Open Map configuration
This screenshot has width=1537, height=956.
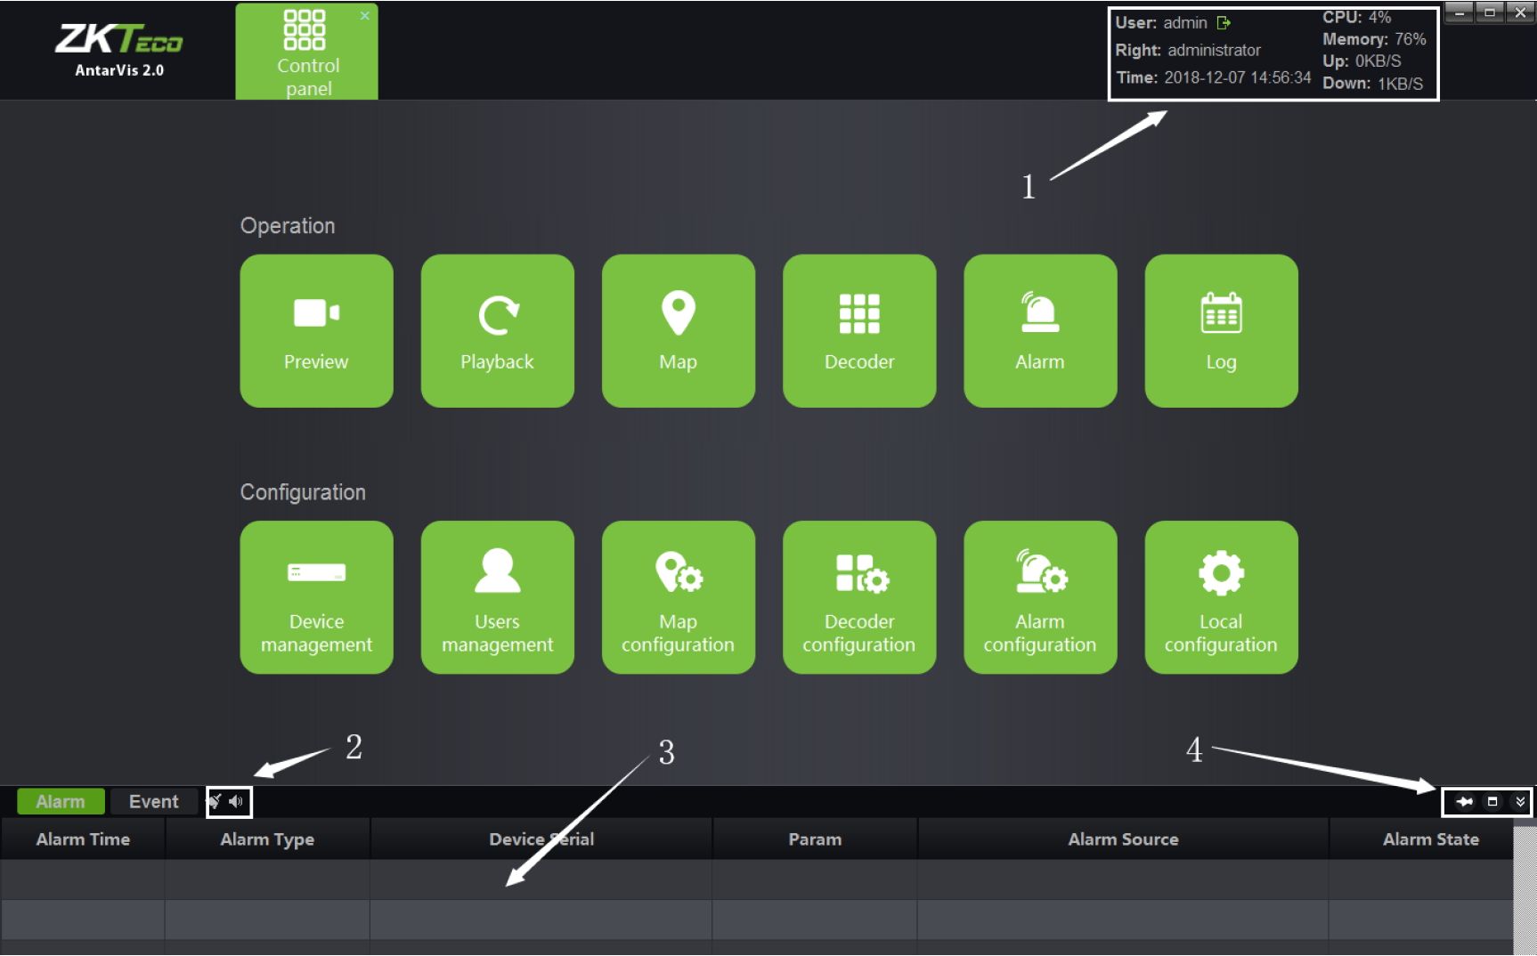678,597
